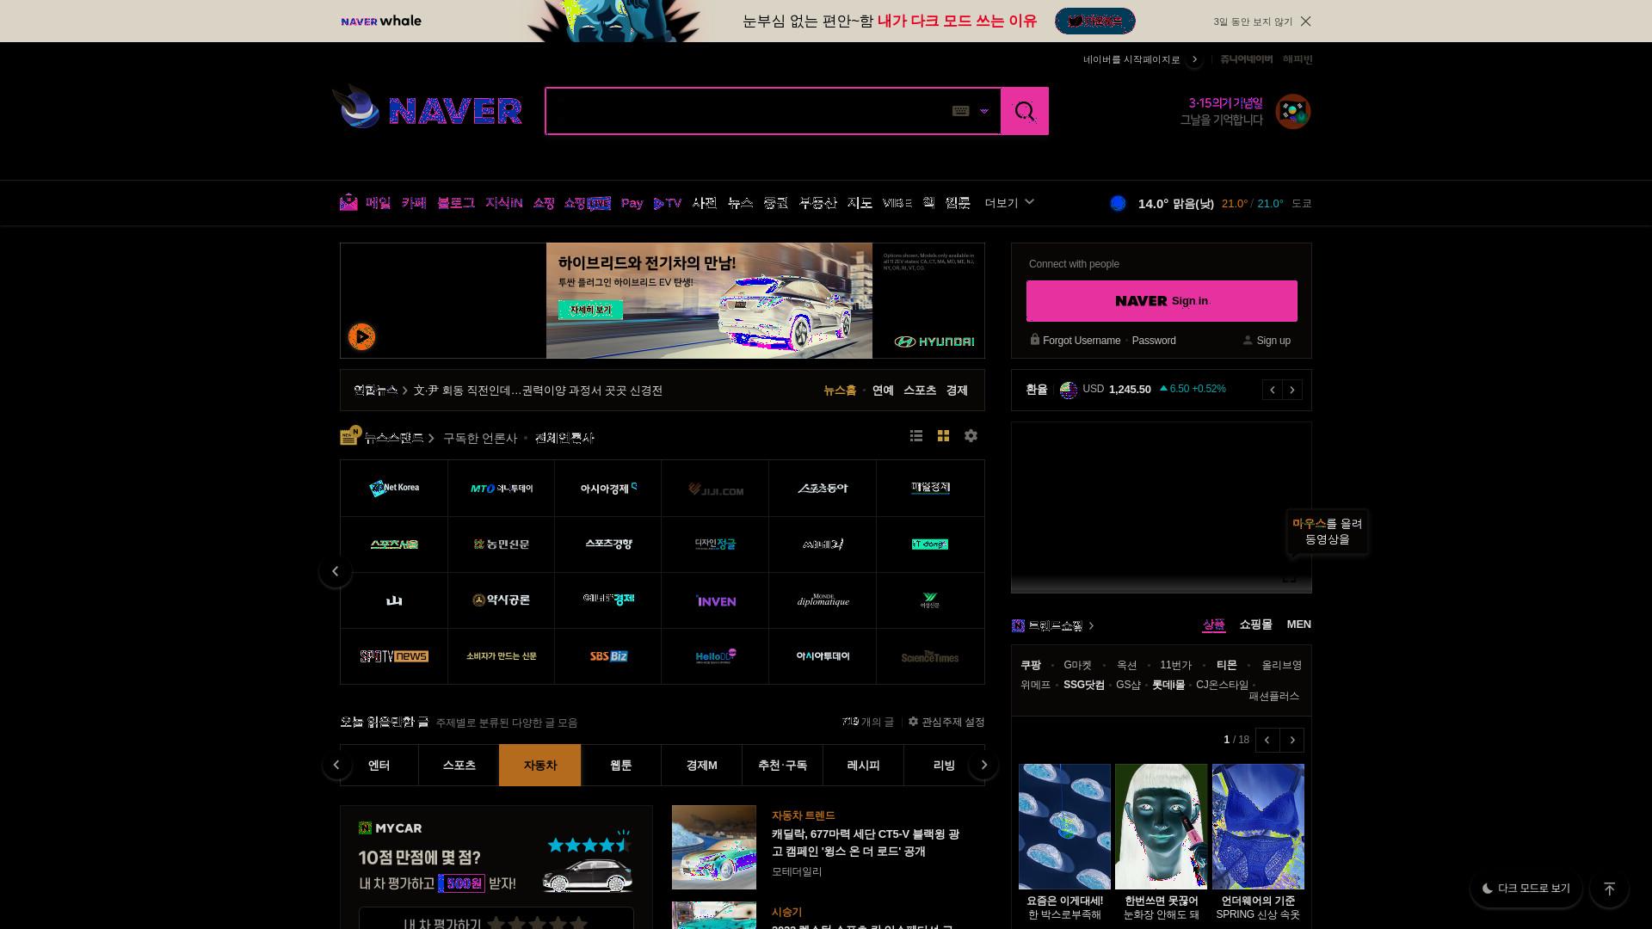1652x929 pixels.
Task: Close the Naver Whale top banner
Action: click(1305, 22)
